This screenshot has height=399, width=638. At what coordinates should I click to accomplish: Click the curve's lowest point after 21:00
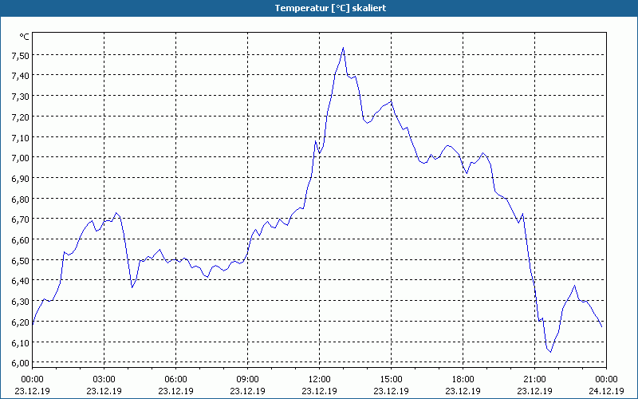[550, 352]
